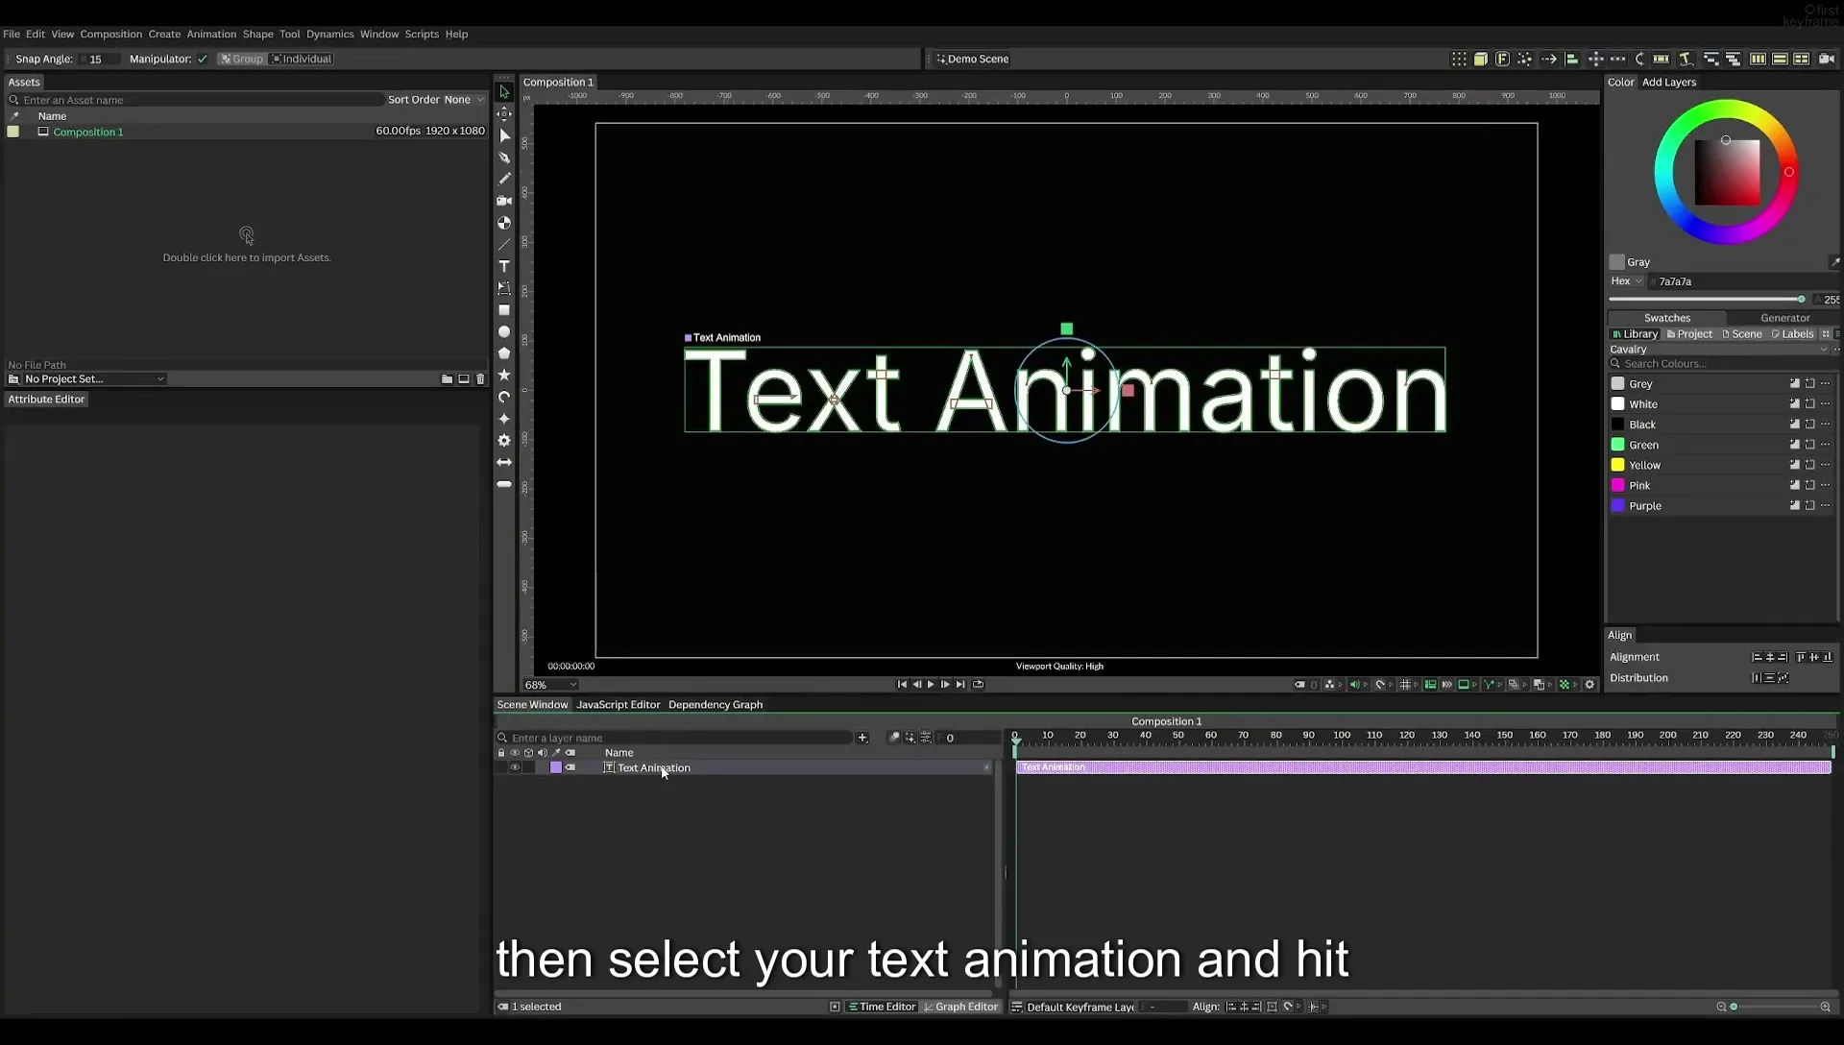1844x1045 pixels.
Task: Toggle the viewport audio speaker icon
Action: tap(1354, 685)
